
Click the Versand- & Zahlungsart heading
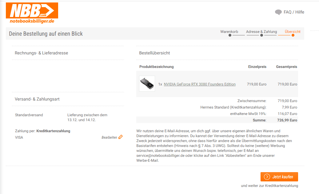(x=37, y=99)
